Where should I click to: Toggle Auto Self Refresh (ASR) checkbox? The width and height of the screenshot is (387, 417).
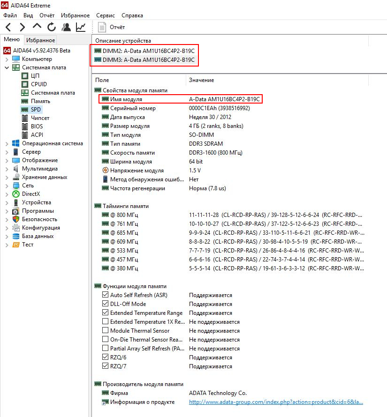(x=105, y=295)
